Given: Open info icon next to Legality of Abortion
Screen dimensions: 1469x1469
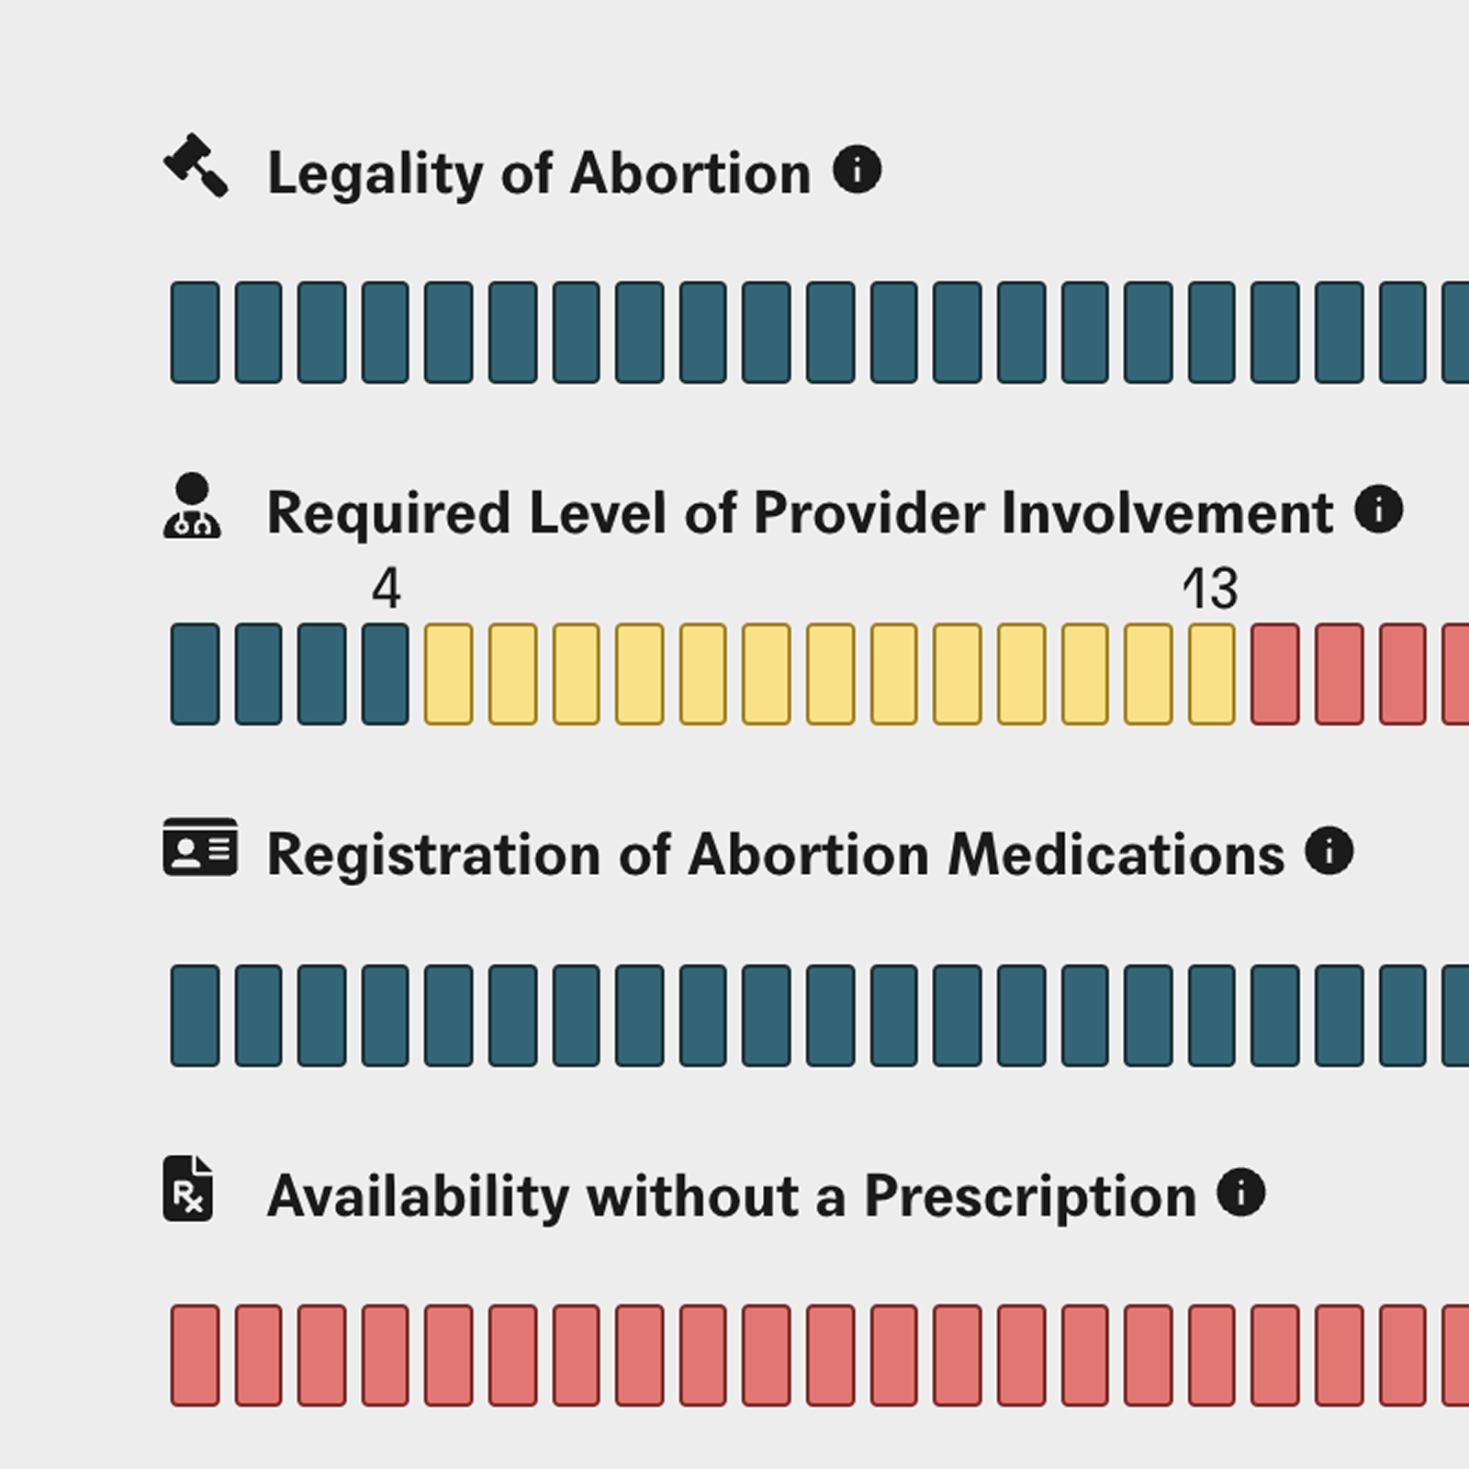Looking at the screenshot, I should [x=858, y=170].
